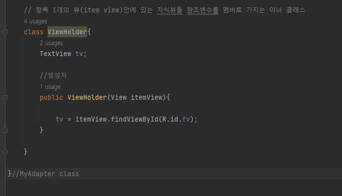
Task: Click highlighted ViewHolder class name
Action: [x=67, y=32]
